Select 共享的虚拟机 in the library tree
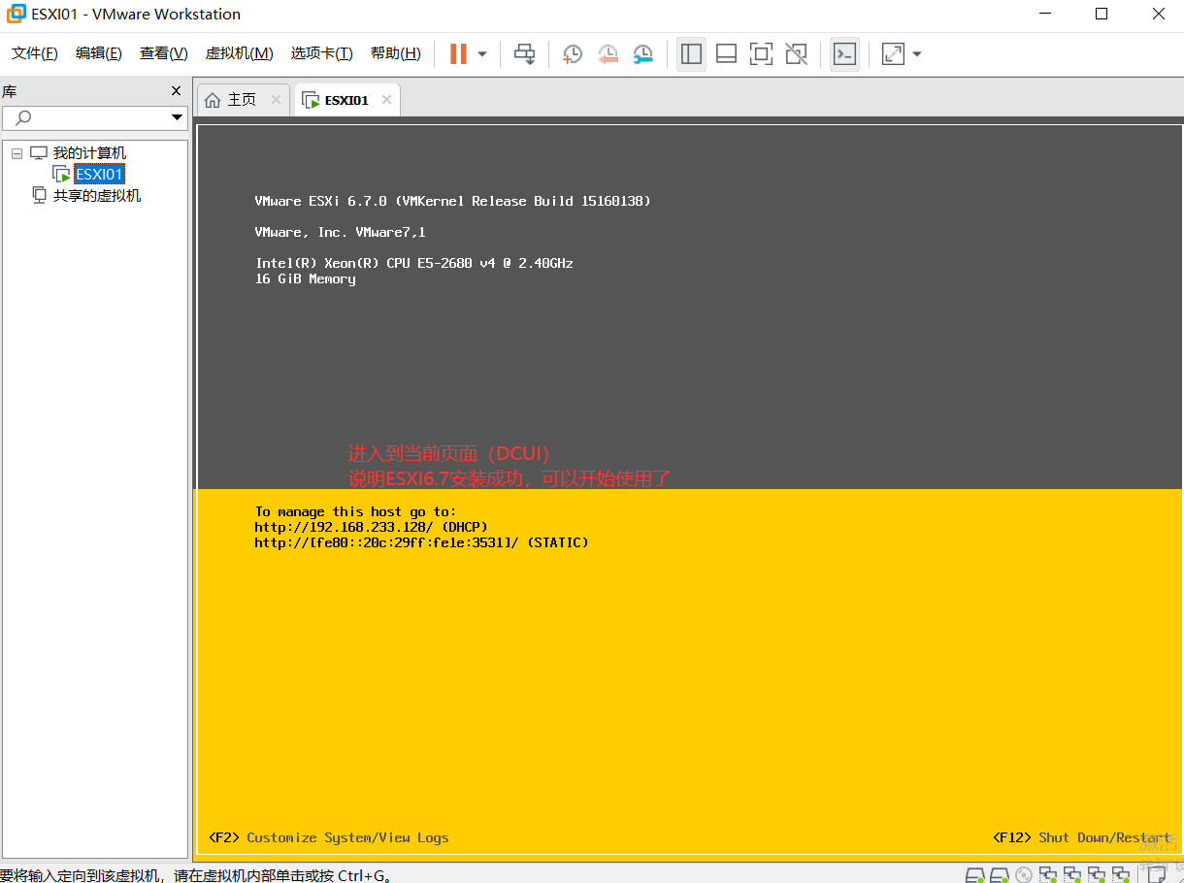 click(97, 196)
